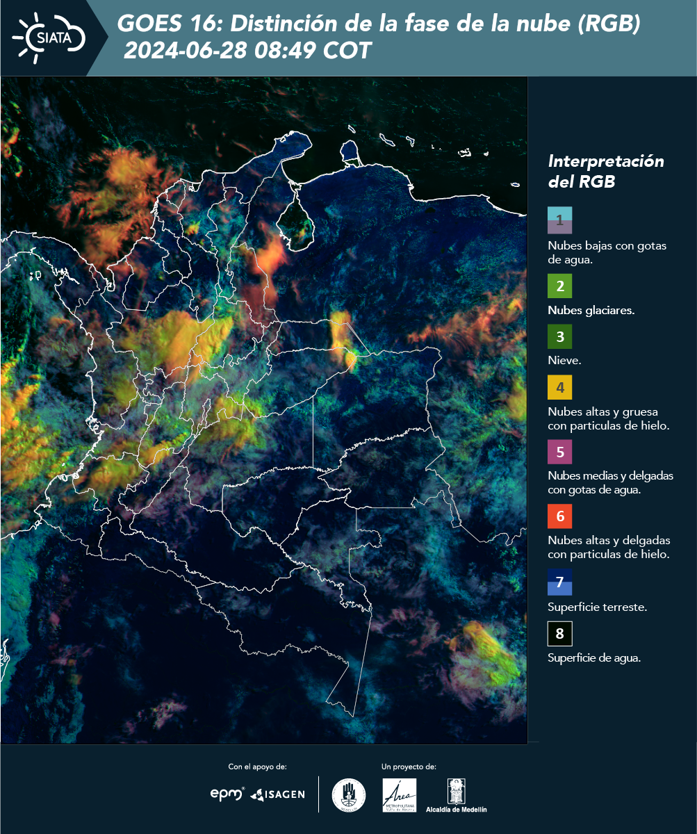Click the text 'Con el apoyo de:'
The image size is (697, 834).
257,767
